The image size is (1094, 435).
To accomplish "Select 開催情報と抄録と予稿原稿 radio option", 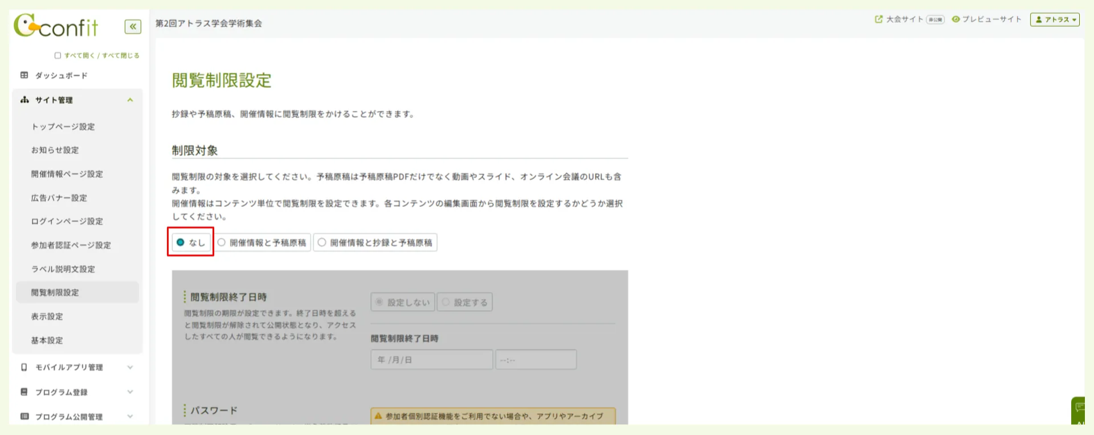I will [x=322, y=242].
